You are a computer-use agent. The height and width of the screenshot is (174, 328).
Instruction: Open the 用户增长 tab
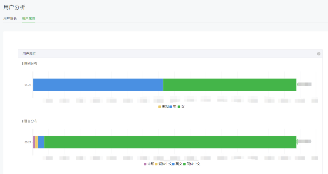10,18
